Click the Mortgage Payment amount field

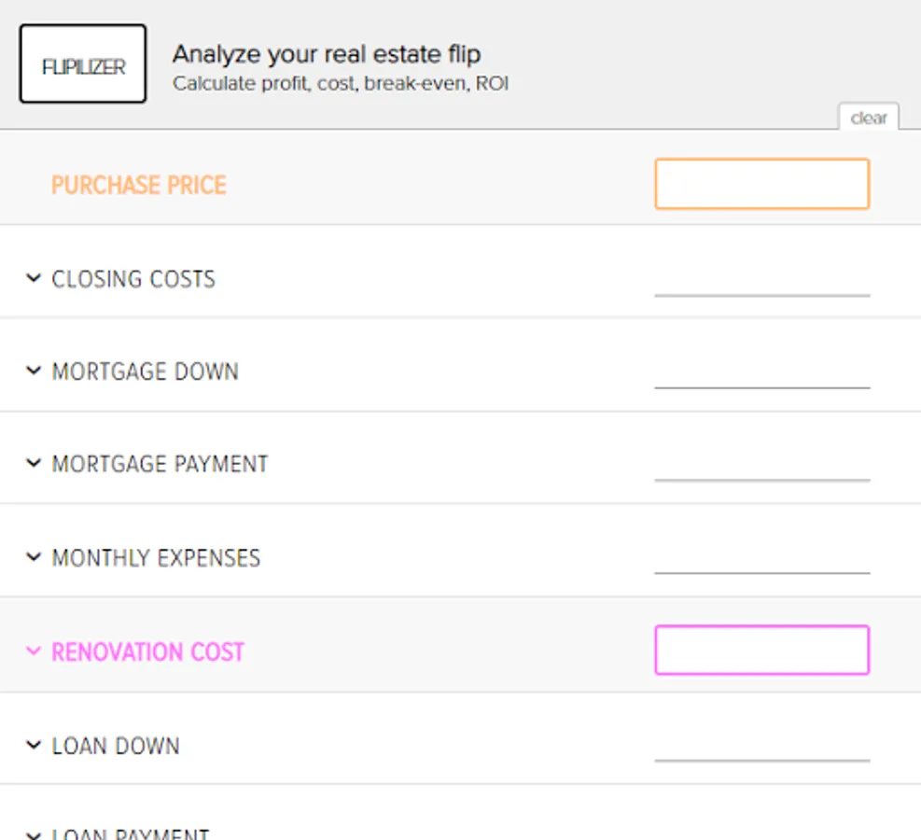point(761,463)
